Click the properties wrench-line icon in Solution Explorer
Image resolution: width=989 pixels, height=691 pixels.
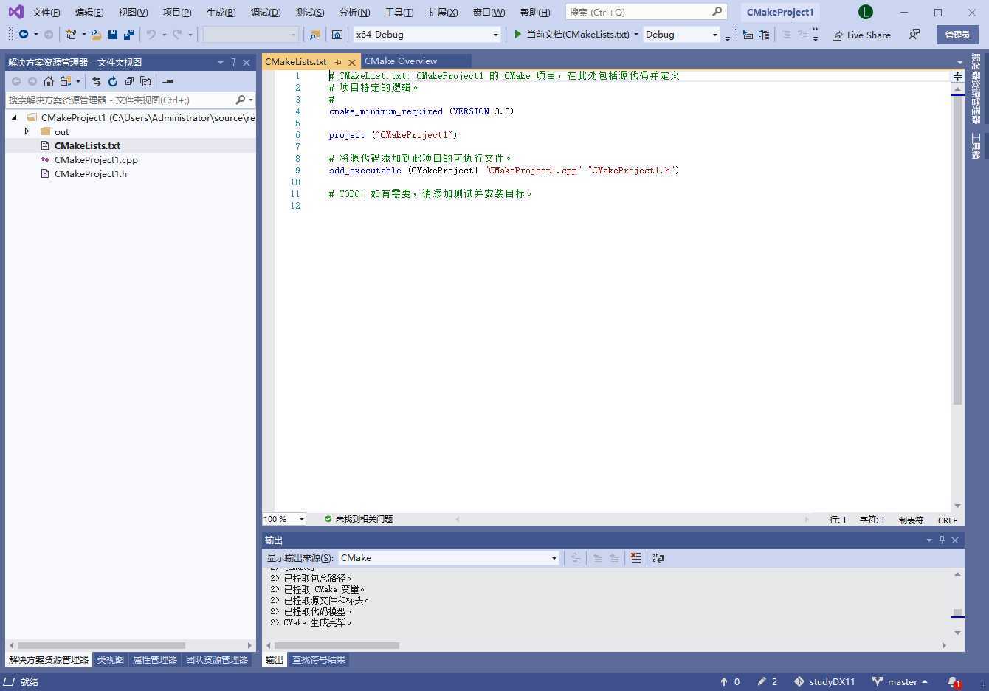[168, 81]
